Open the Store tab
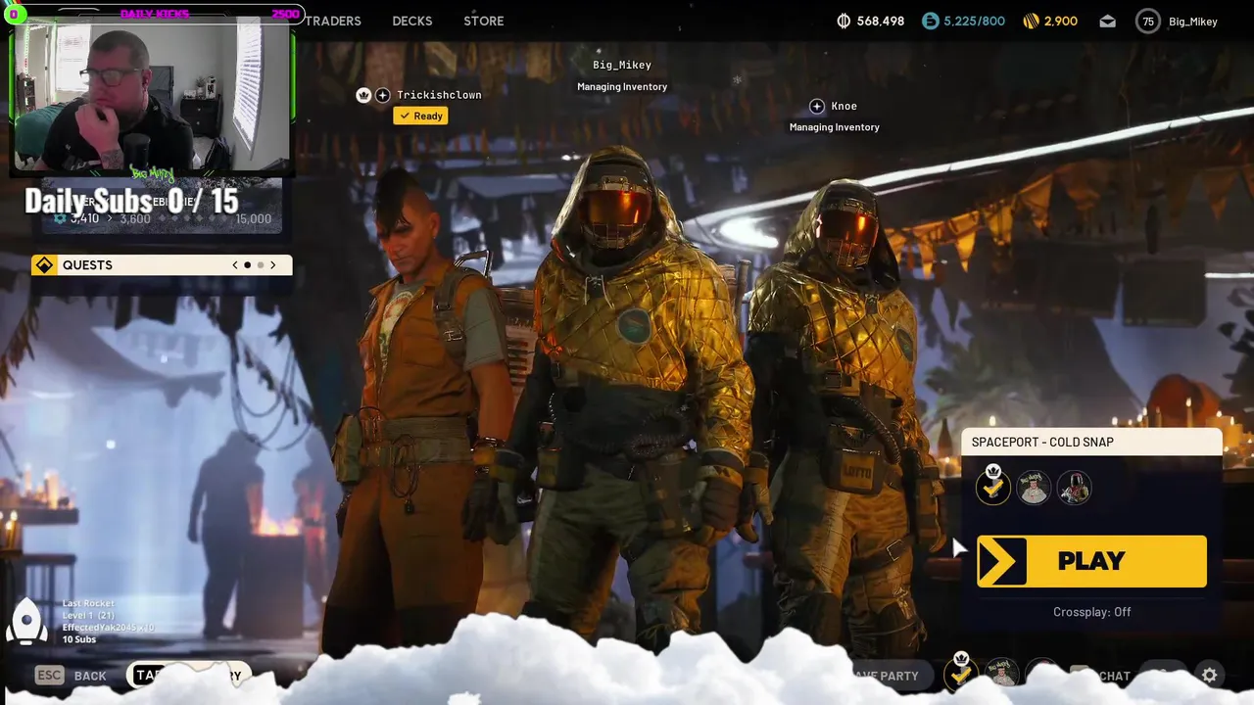The image size is (1254, 705). pos(484,21)
